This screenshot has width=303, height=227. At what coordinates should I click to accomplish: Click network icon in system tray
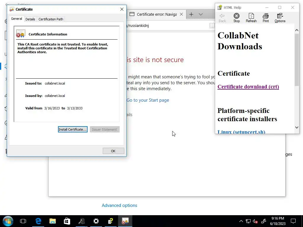(x=248, y=221)
